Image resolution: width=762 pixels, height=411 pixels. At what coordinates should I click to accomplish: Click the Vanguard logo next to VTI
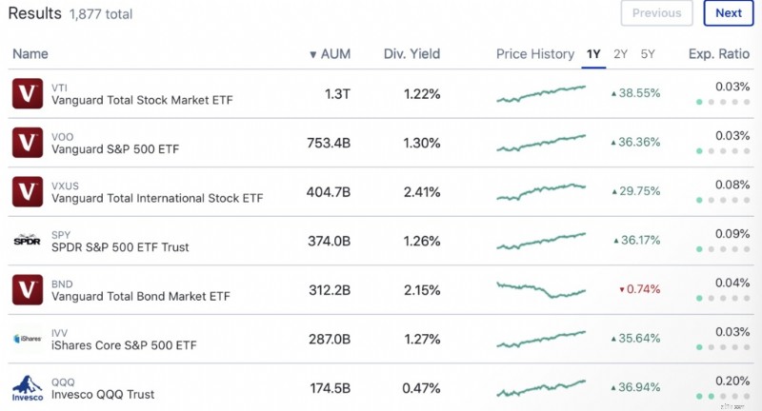coord(28,93)
